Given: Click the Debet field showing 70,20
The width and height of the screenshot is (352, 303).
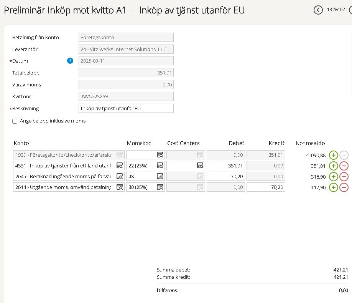Looking at the screenshot, I should pos(226,177).
